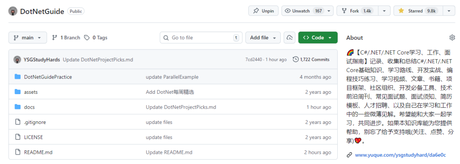This screenshot has width=460, height=164.
Task: Open commit message Update README.md
Action: pos(169,152)
